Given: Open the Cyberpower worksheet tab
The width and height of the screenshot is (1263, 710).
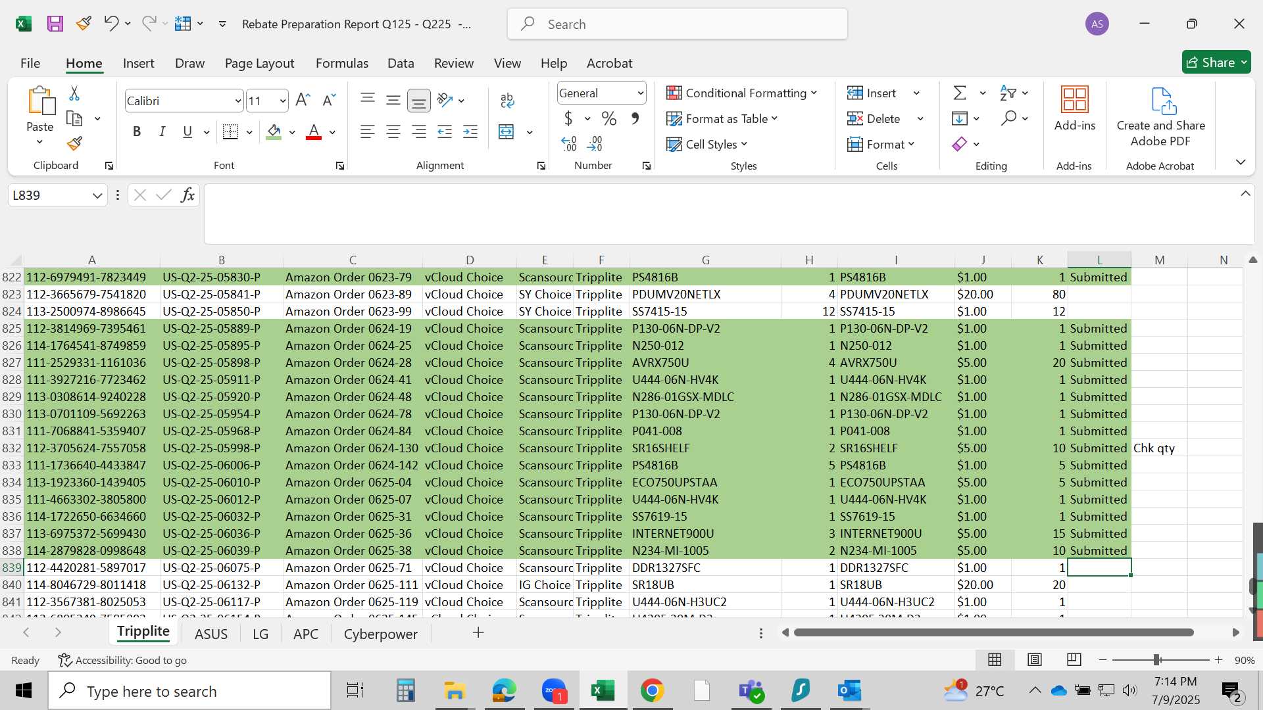Looking at the screenshot, I should [381, 634].
